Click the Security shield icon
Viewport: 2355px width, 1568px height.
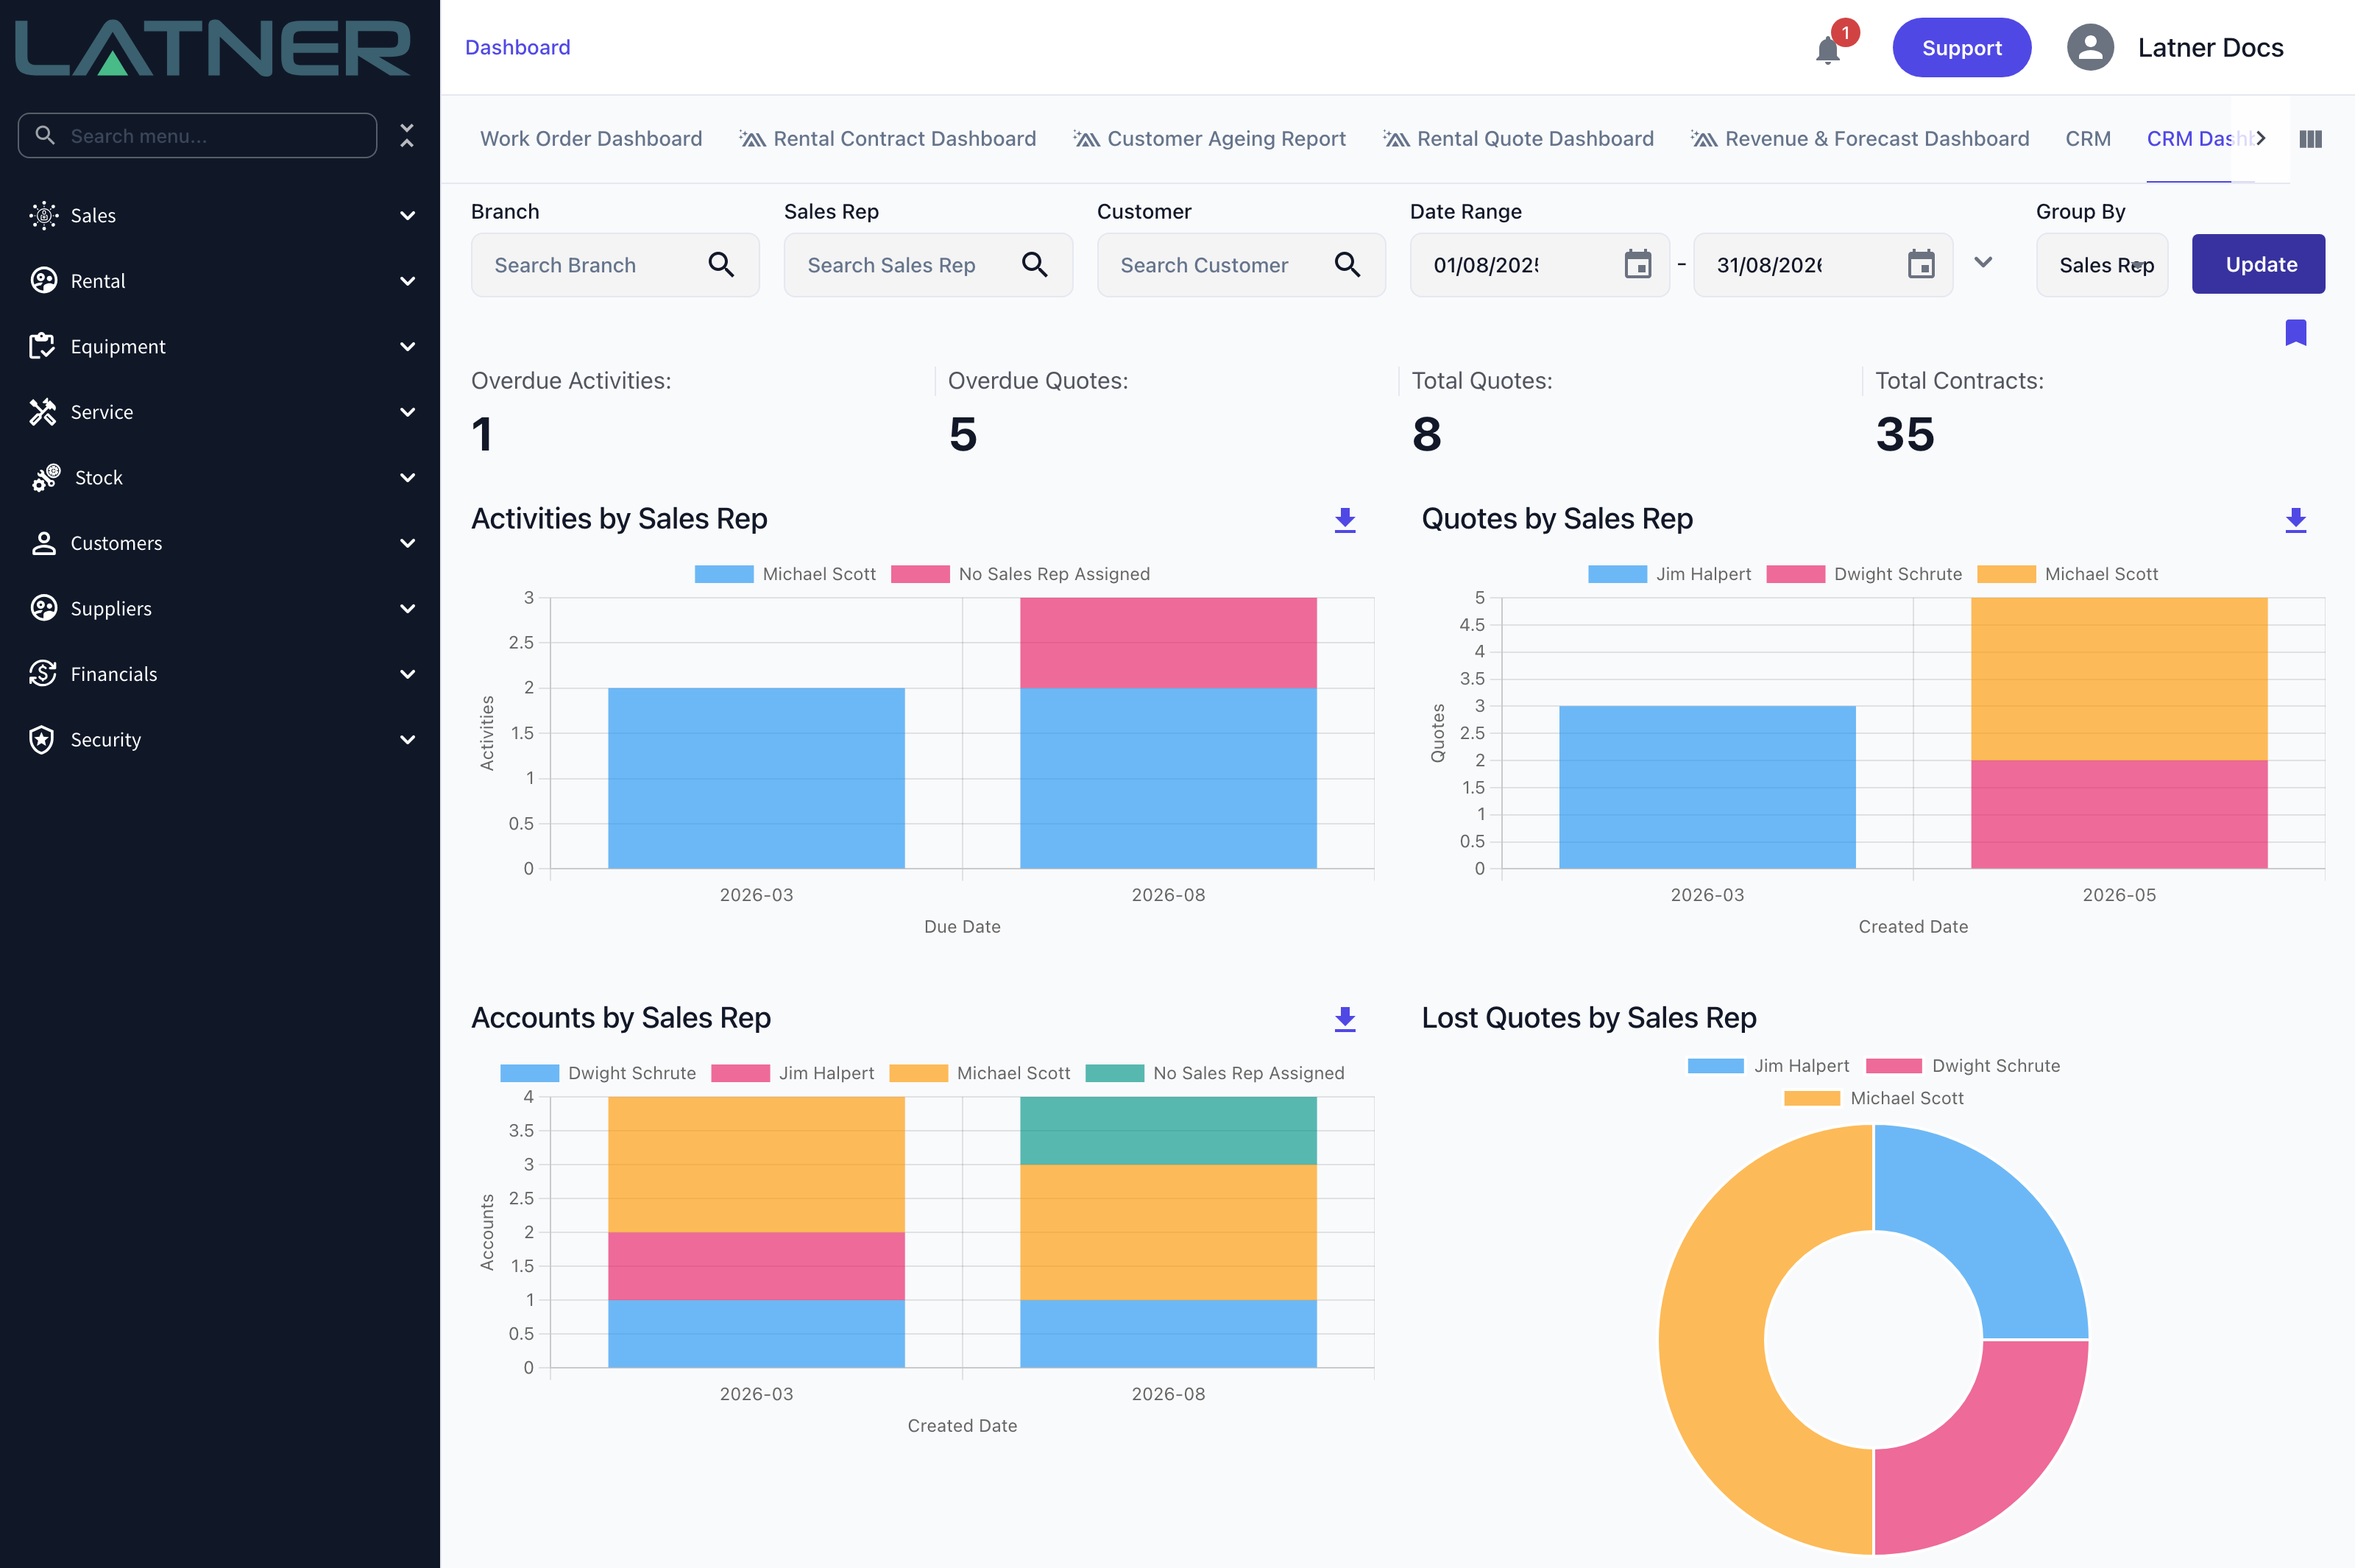click(43, 740)
